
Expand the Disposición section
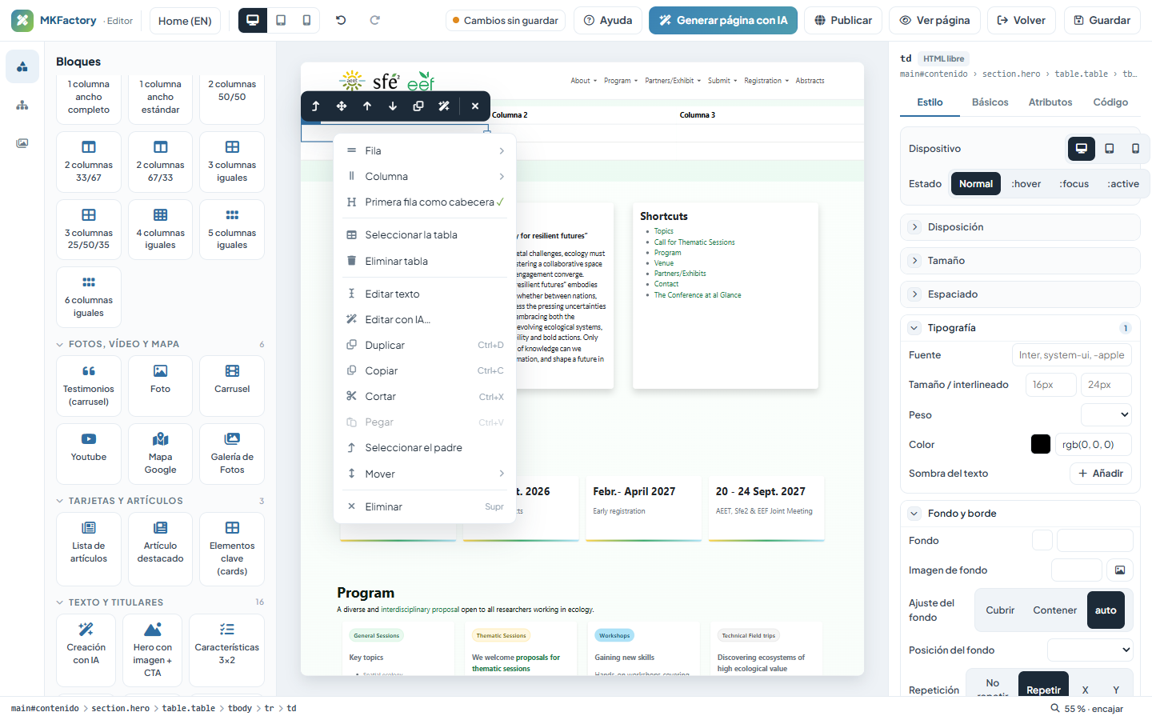coord(1020,227)
